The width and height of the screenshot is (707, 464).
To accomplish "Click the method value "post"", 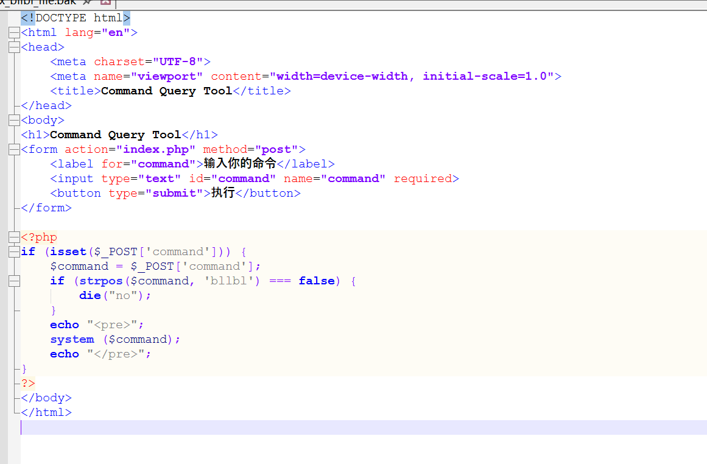I will coord(276,149).
